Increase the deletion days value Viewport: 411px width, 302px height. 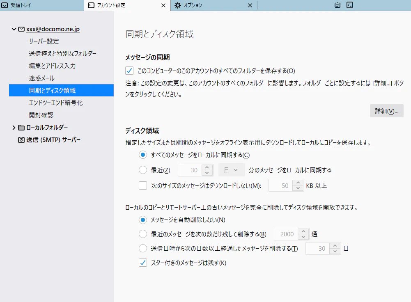pos(335,245)
